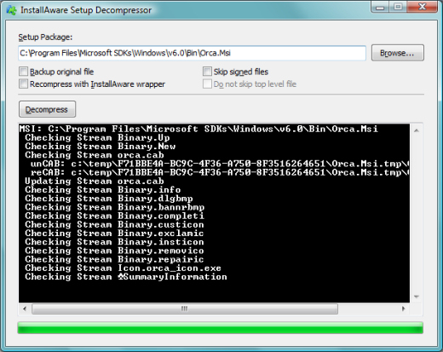Click the Do not skip top level file checkbox
Viewport: 443px width, 352px height.
coord(207,84)
